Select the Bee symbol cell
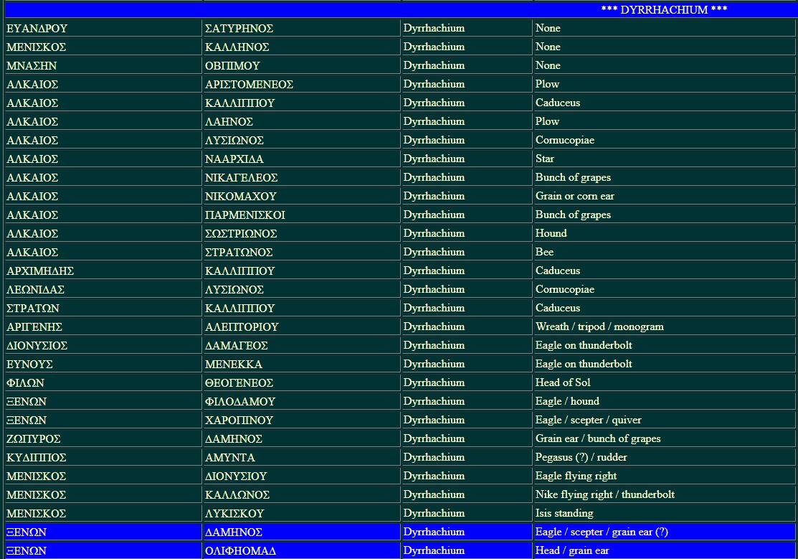 [x=544, y=252]
